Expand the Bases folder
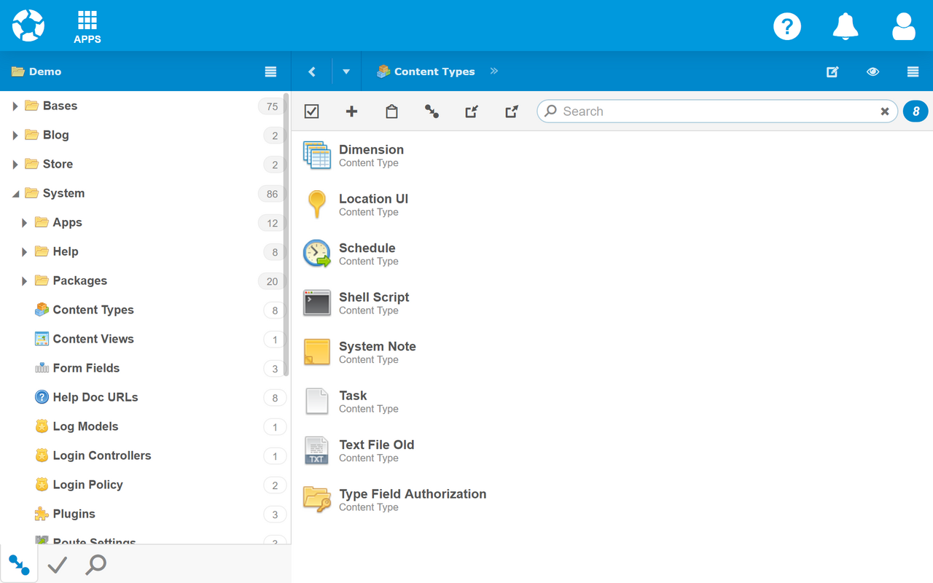 click(x=15, y=106)
